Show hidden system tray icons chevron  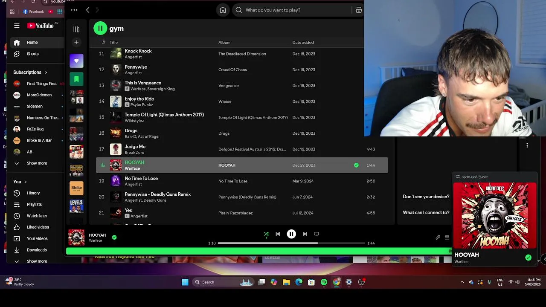pyautogui.click(x=462, y=282)
